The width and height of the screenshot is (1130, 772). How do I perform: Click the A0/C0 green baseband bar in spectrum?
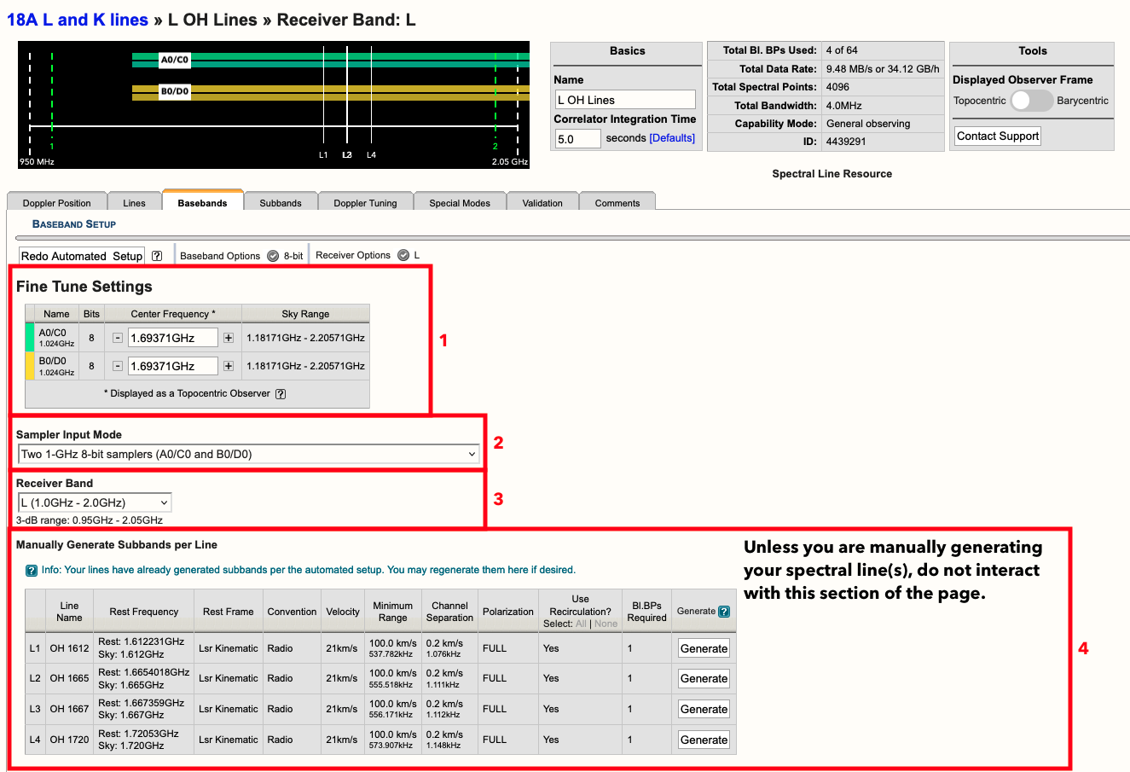click(331, 60)
